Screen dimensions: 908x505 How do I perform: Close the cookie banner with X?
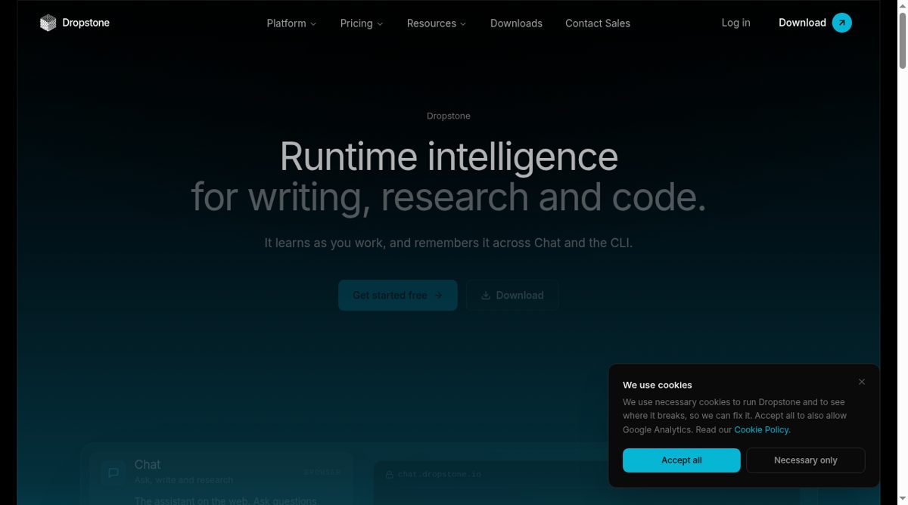pyautogui.click(x=862, y=382)
